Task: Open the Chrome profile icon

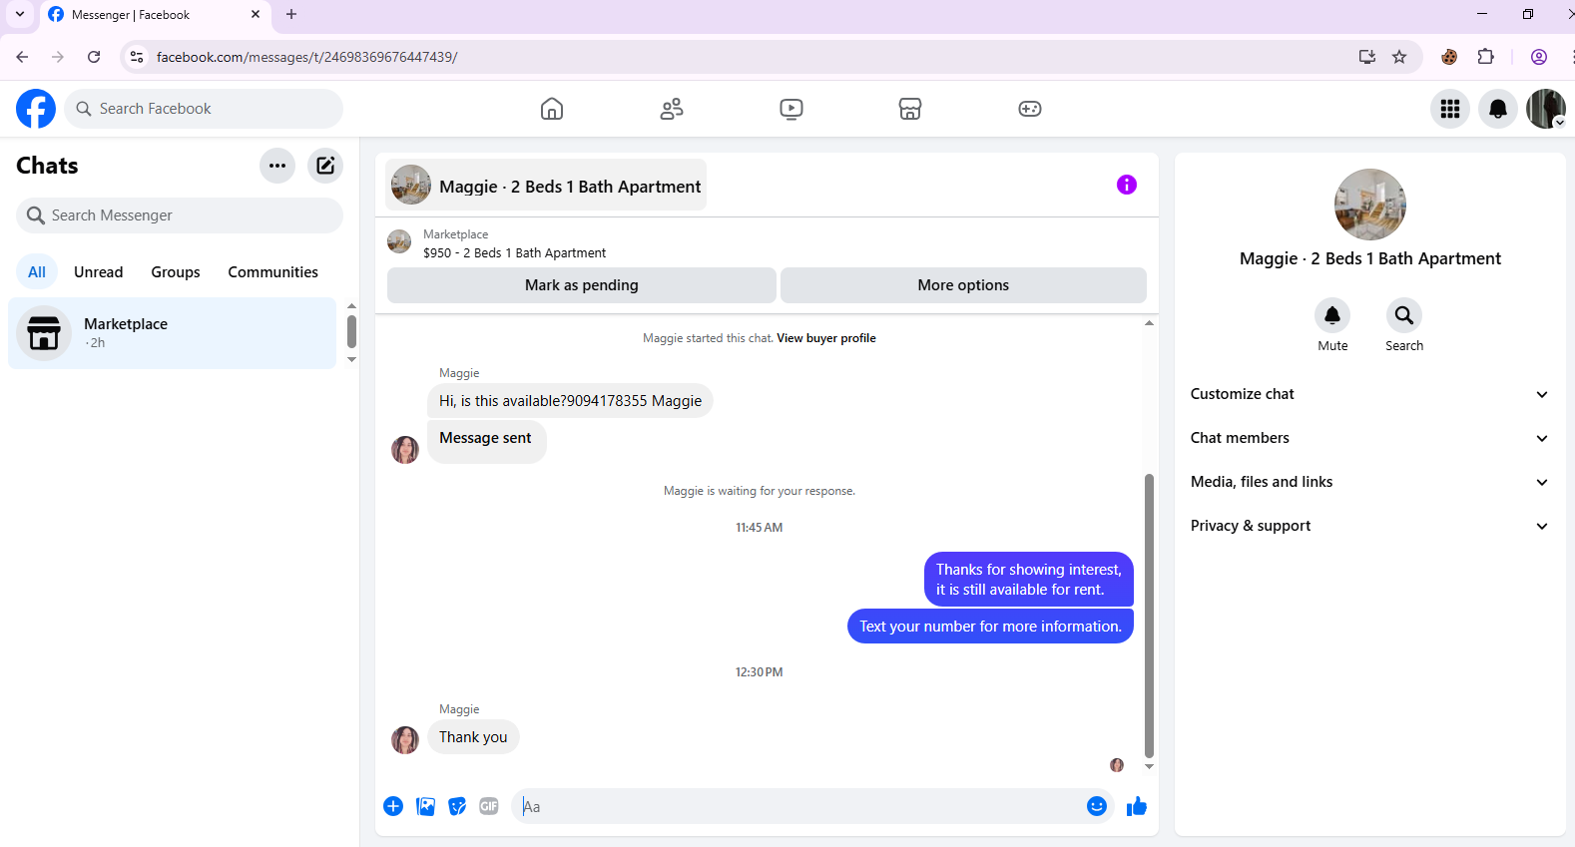Action: (x=1539, y=57)
